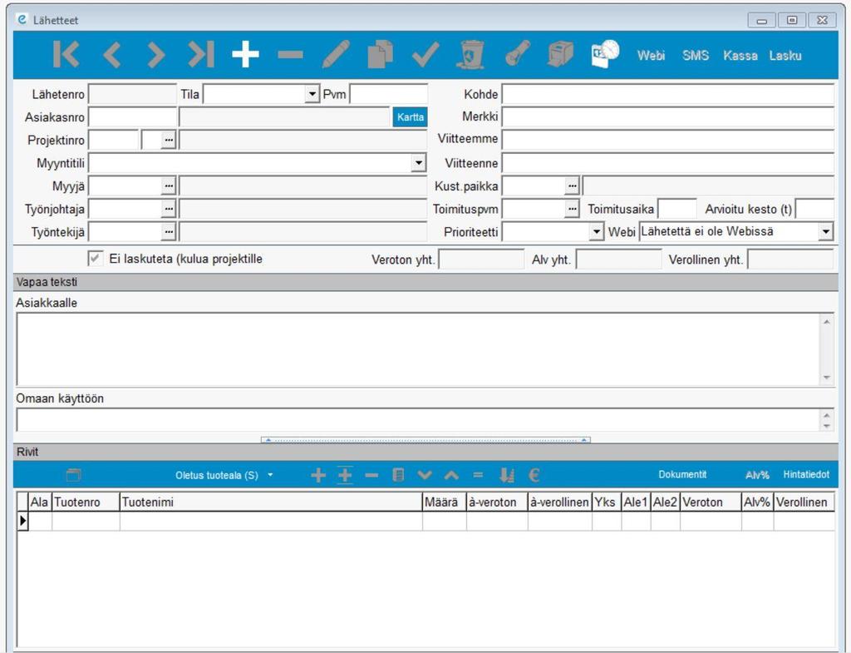Screen dimensions: 851x653
Task: Click Asiakkaalle text area scroll down arrow
Action: click(x=827, y=378)
